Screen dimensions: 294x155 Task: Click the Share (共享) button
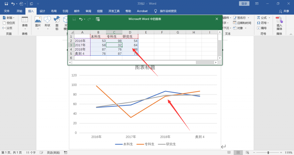point(284,11)
